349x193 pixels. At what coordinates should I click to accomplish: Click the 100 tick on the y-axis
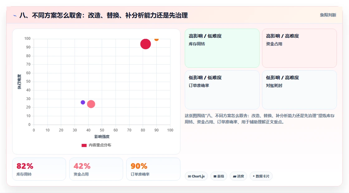pyautogui.click(x=27, y=39)
